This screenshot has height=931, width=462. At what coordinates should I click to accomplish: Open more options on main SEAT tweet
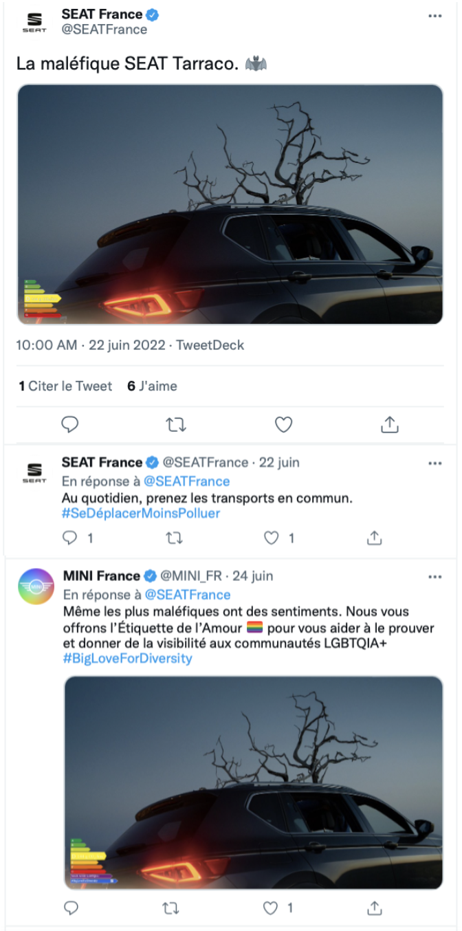pos(434,16)
